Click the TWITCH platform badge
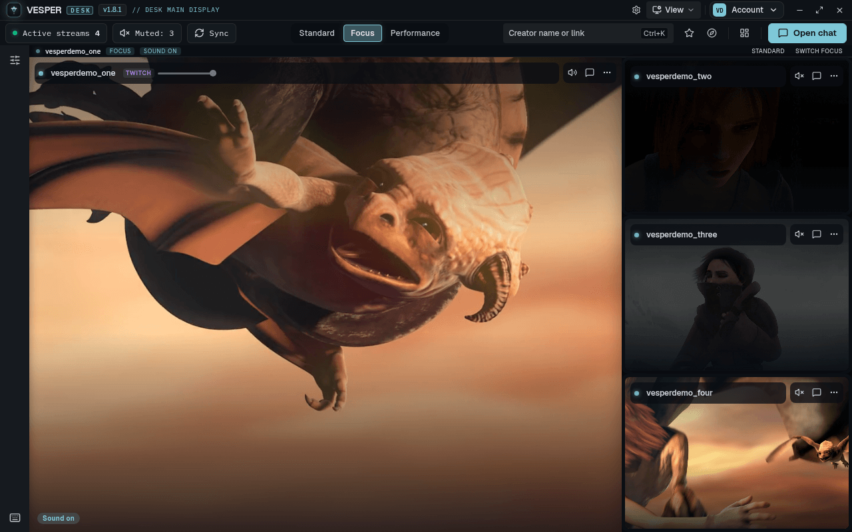 point(138,73)
